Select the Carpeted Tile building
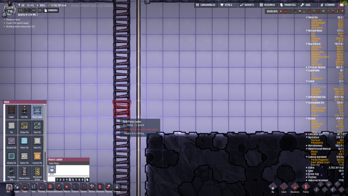 coord(37,158)
